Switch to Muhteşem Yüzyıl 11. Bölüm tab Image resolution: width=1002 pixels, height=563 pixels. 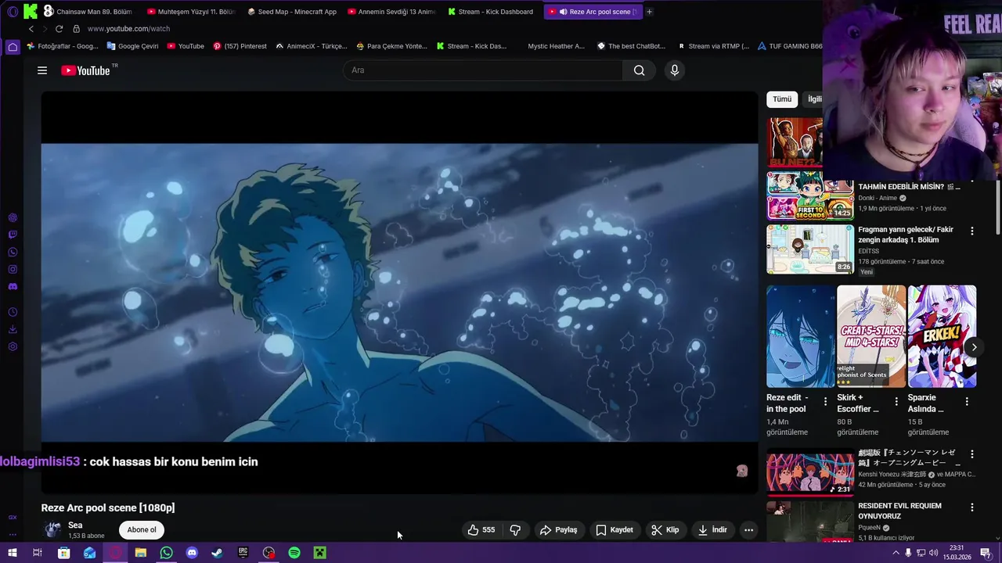[x=190, y=12]
